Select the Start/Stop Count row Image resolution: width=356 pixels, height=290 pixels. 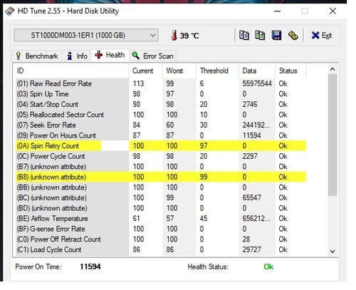161,104
